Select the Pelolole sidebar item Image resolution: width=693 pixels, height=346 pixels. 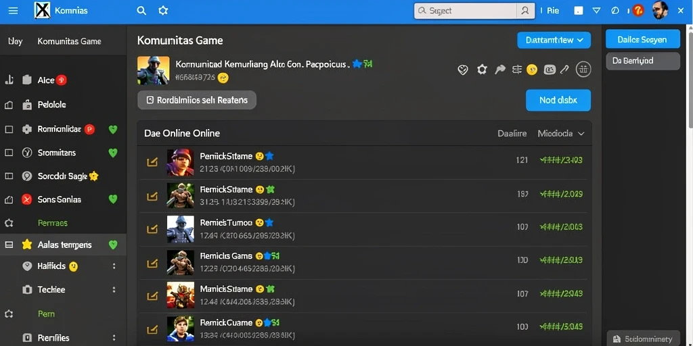[x=51, y=105]
